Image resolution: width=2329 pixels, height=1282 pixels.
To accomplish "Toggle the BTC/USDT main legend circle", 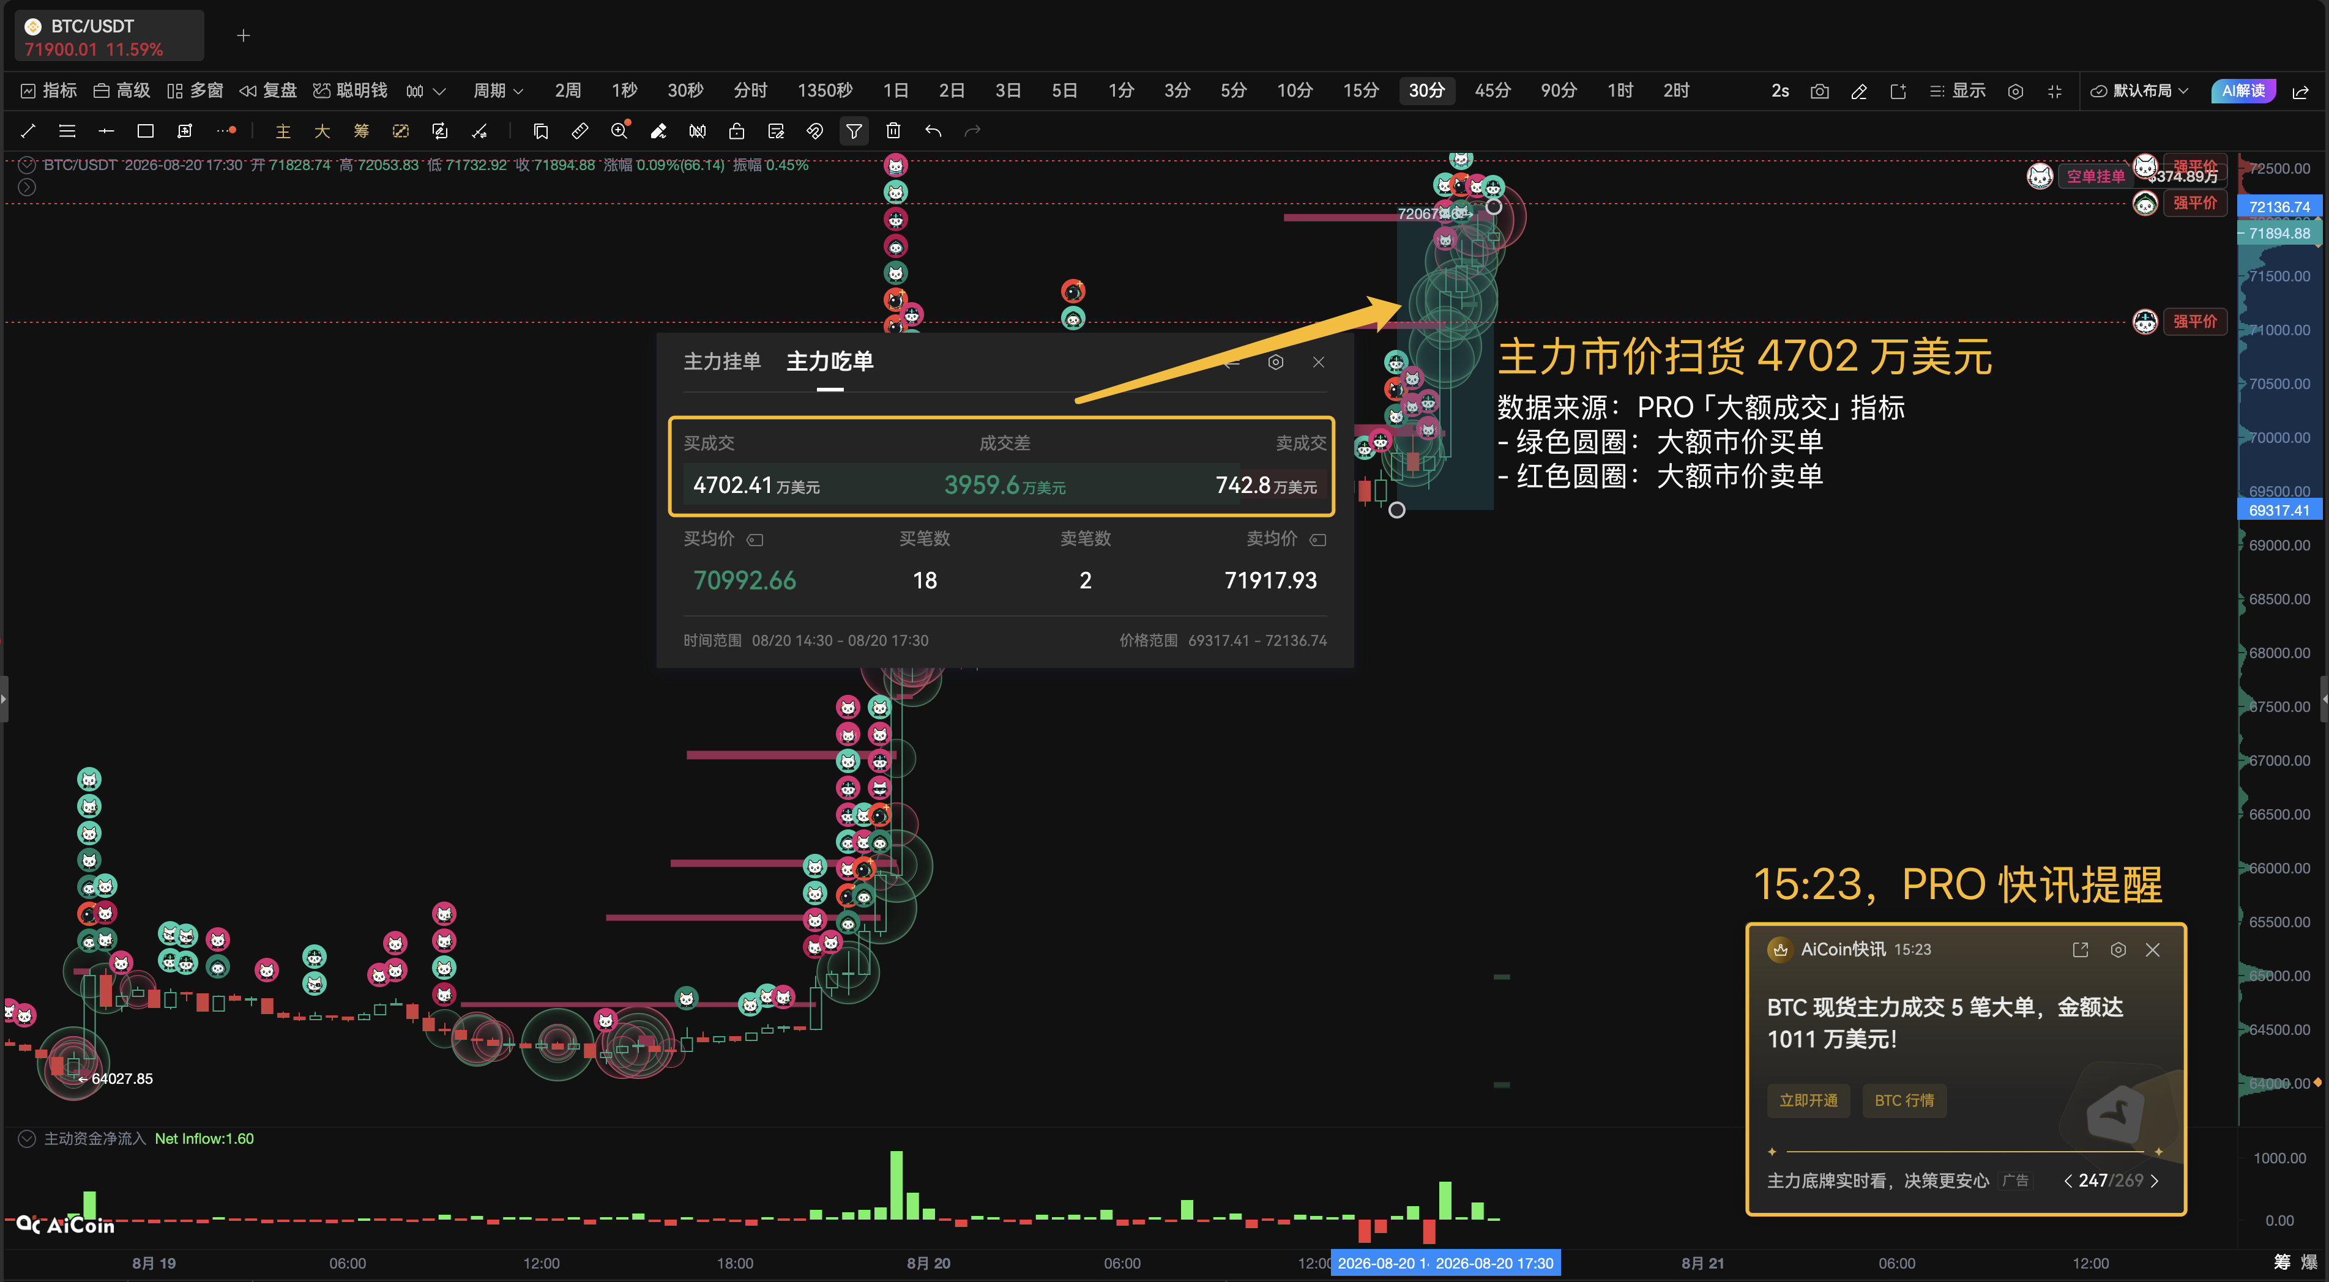I will coord(27,165).
